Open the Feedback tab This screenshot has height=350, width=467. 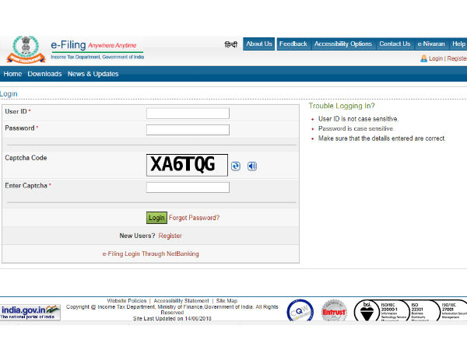point(293,44)
